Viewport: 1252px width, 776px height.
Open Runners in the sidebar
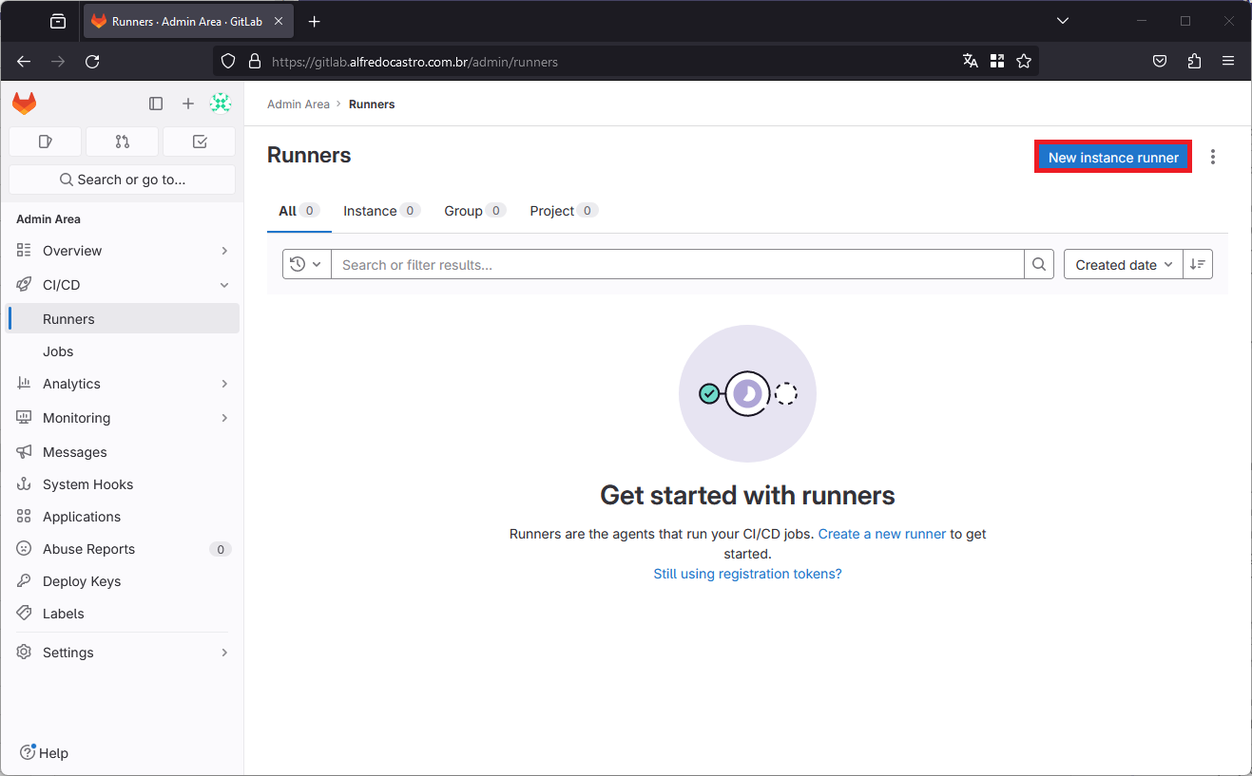(x=123, y=319)
